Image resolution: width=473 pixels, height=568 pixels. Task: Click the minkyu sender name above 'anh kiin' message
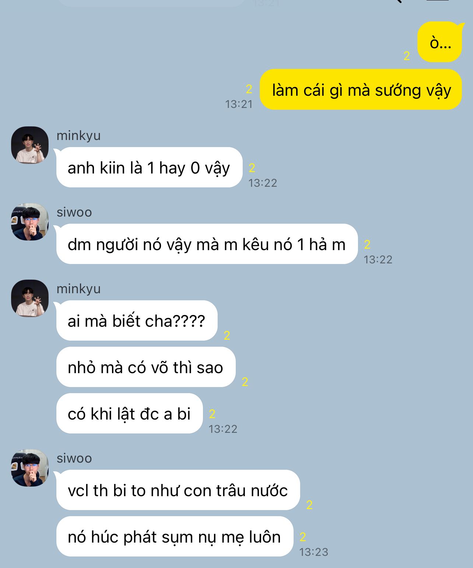(x=78, y=136)
